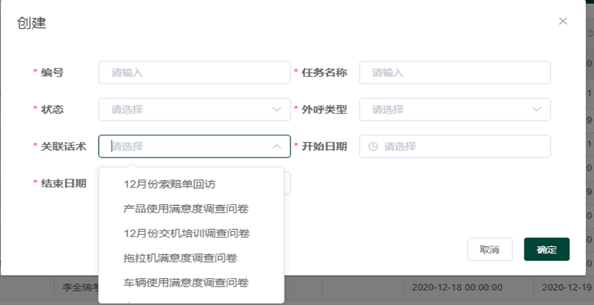This screenshot has height=305, width=594.
Task: Focus the 编号 input field
Action: pos(194,72)
